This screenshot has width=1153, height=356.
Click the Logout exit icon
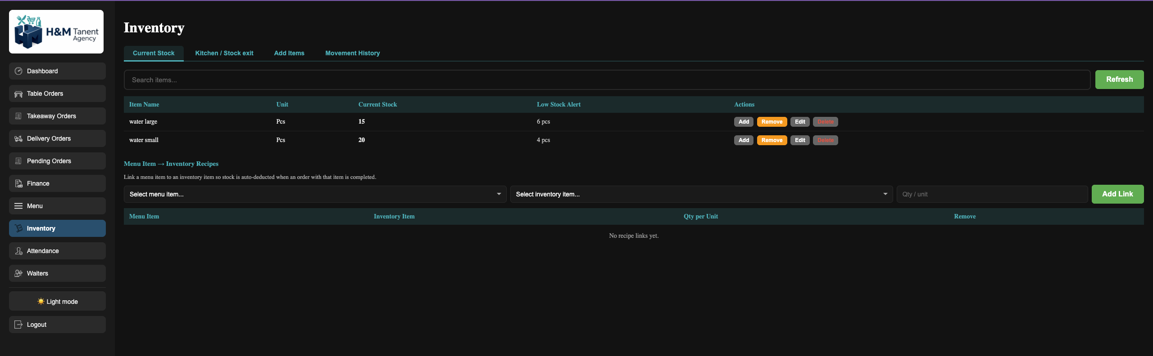[x=18, y=325]
